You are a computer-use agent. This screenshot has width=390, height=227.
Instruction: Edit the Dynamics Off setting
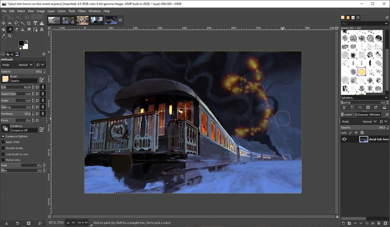(x=42, y=129)
